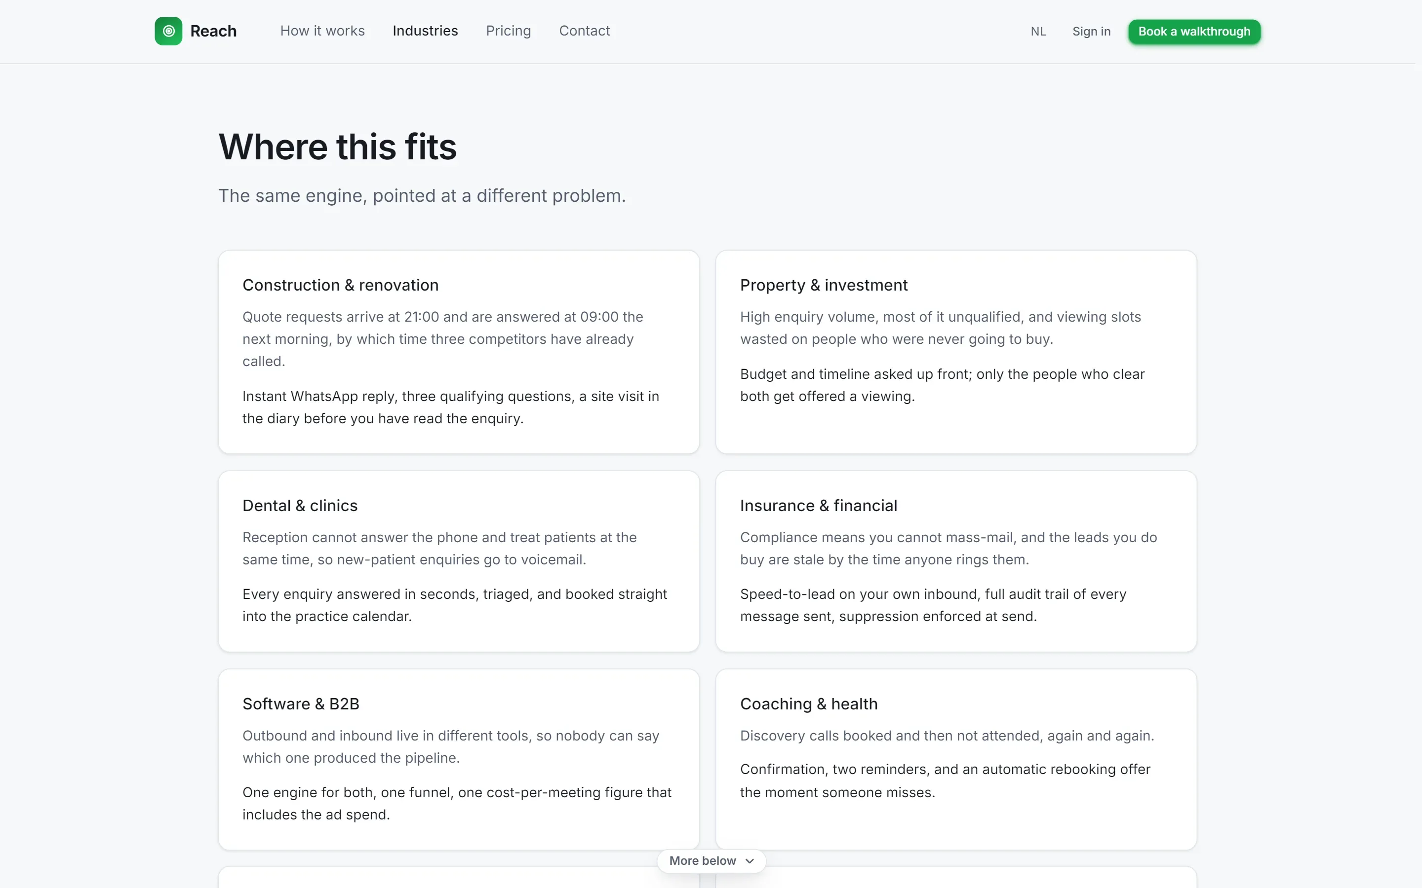
Task: Select the Software & B2B card title
Action: tap(301, 704)
